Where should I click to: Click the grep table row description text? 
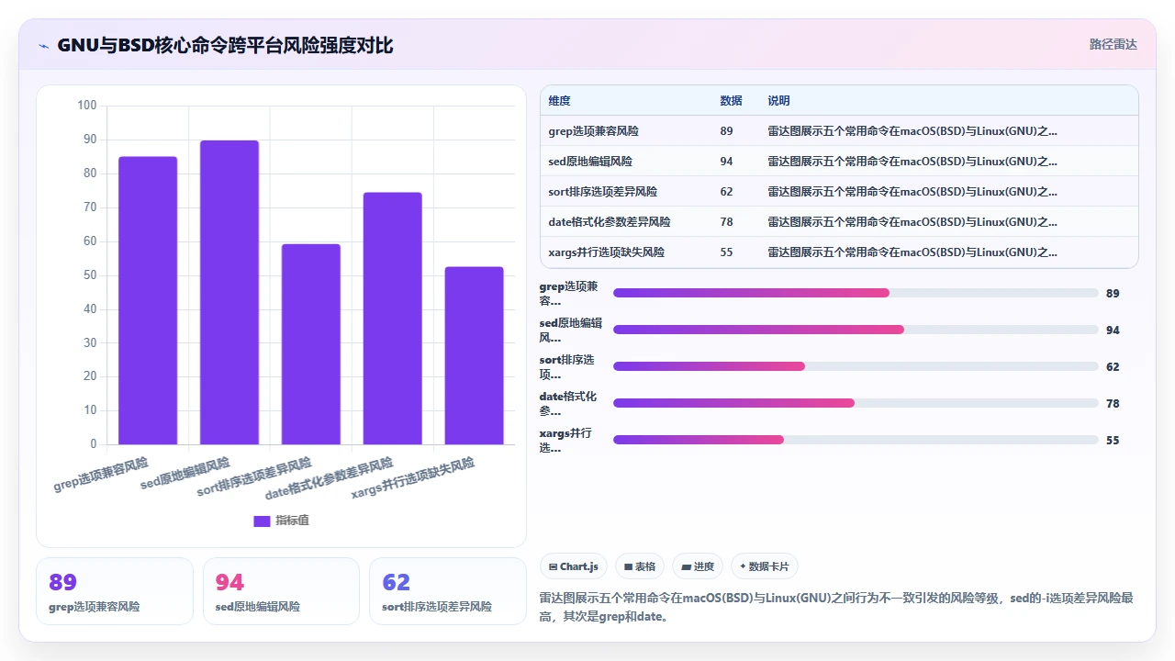coord(912,131)
